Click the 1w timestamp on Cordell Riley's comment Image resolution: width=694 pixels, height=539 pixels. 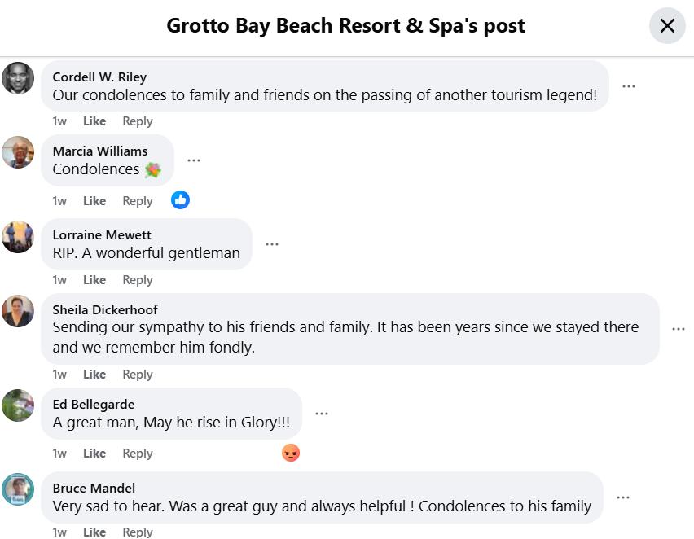coord(59,121)
